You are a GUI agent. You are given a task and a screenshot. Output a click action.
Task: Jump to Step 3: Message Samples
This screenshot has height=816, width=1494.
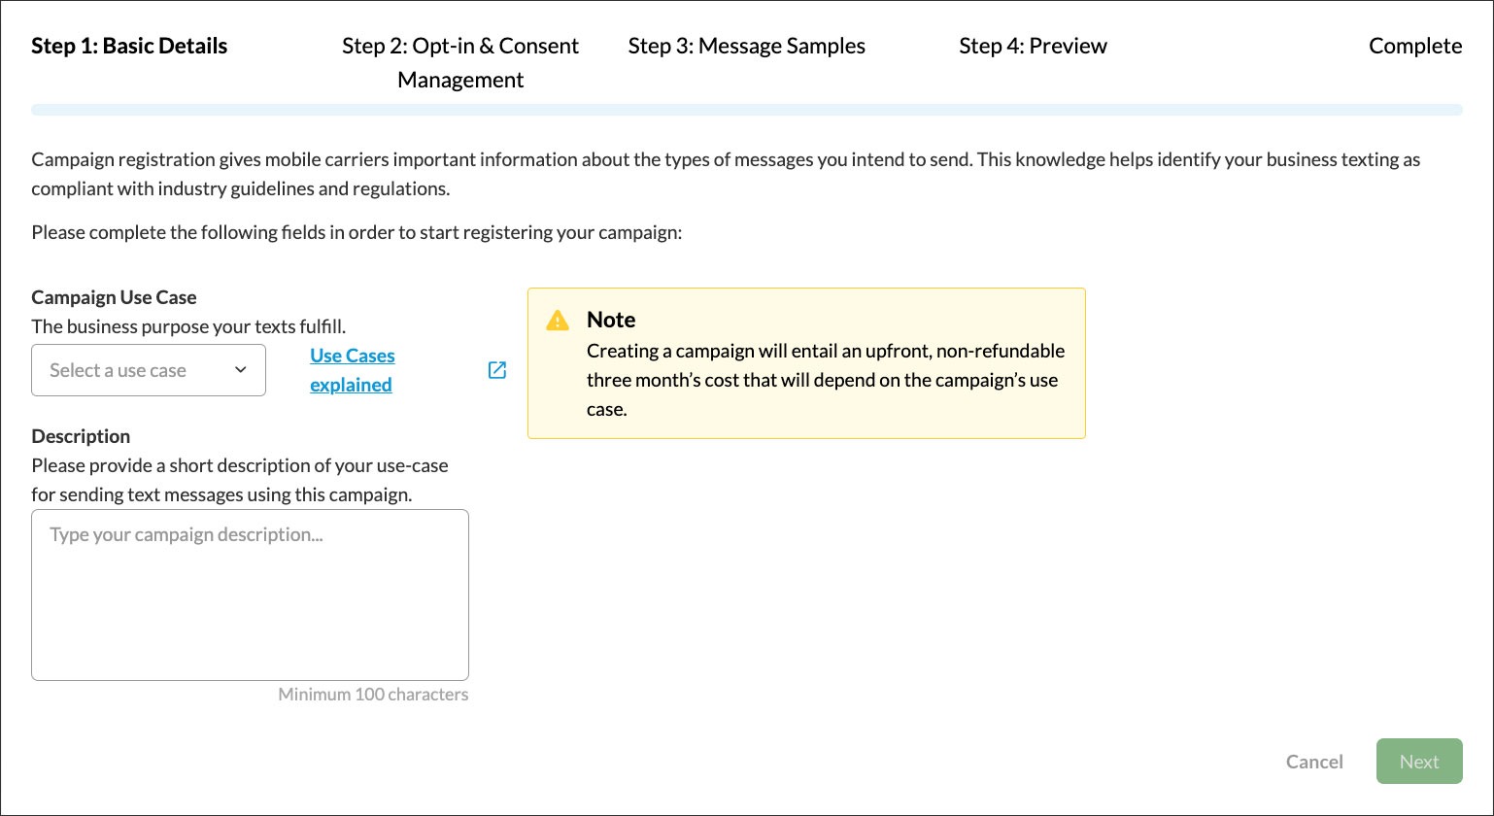(746, 46)
